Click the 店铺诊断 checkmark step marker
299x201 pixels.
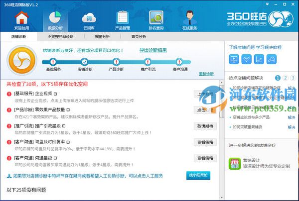click(x=85, y=62)
